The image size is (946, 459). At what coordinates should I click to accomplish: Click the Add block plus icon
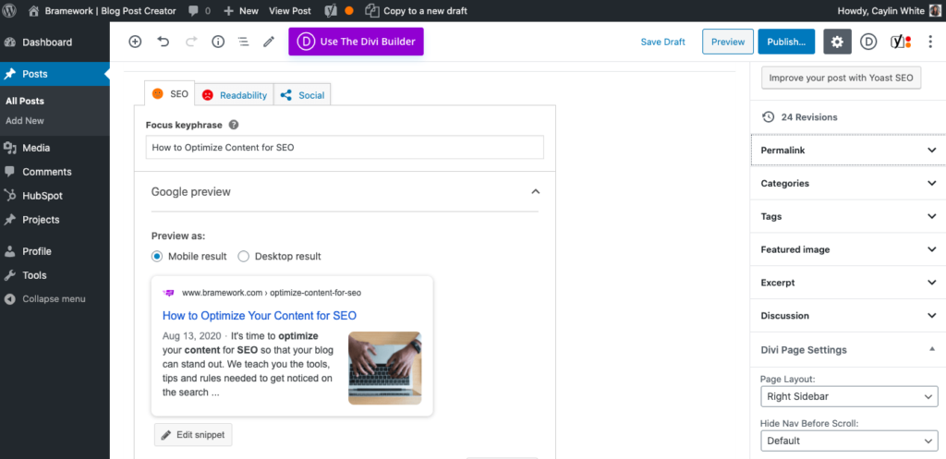coord(135,42)
